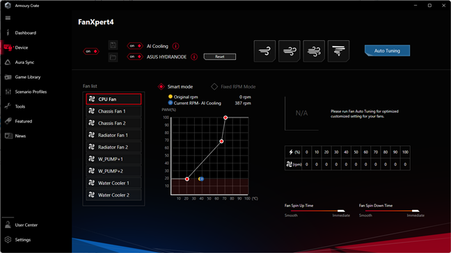
Task: Select W_PUMP+1 in fan list
Action: 113,159
